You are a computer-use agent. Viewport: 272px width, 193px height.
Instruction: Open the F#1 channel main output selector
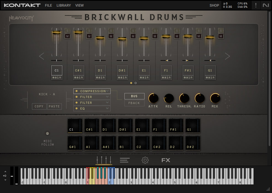coord(188,77)
